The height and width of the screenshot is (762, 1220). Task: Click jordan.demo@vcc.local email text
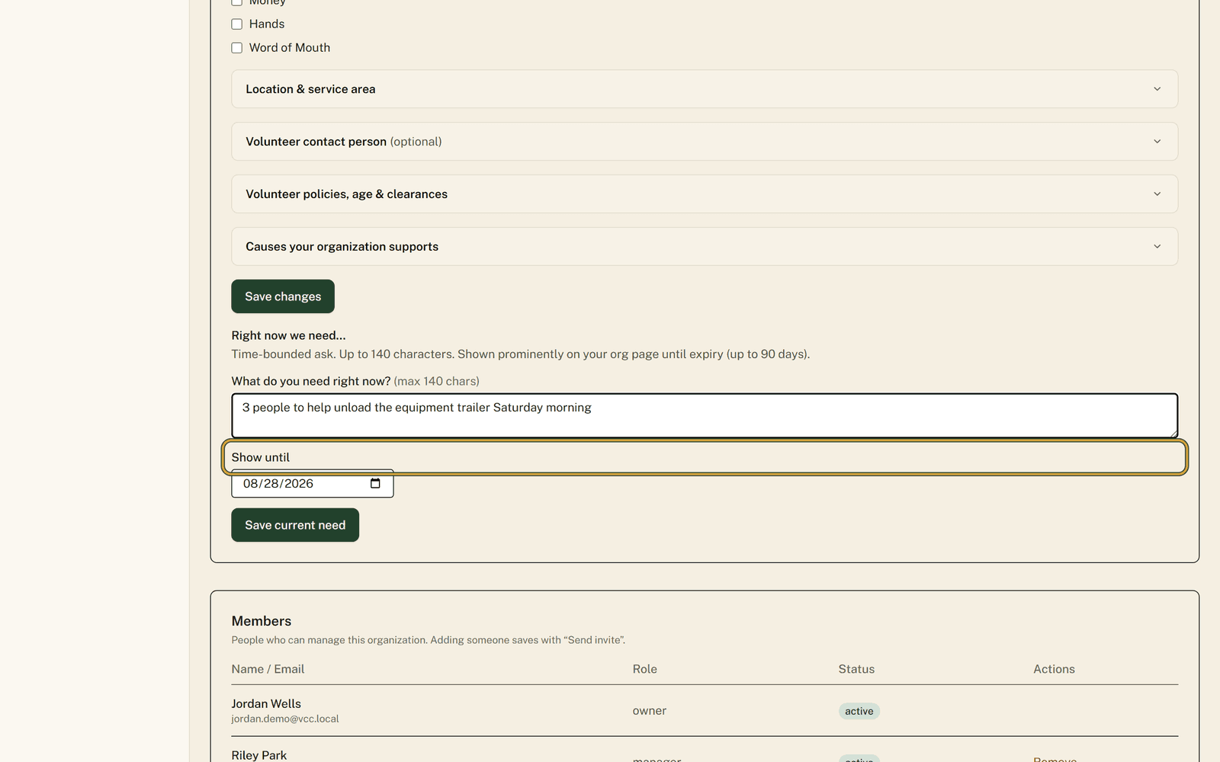tap(285, 719)
